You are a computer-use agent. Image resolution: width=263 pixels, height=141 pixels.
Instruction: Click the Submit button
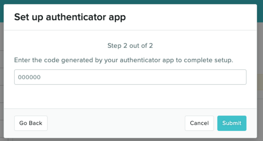coord(232,123)
